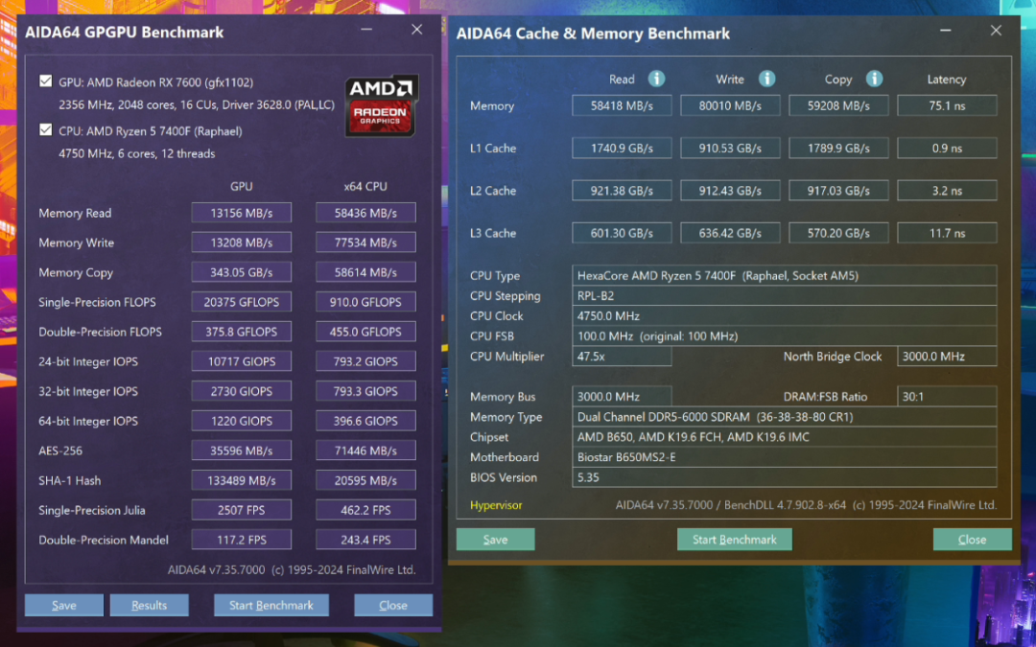
Task: Open Results in GPGPU Benchmark window
Action: point(150,606)
